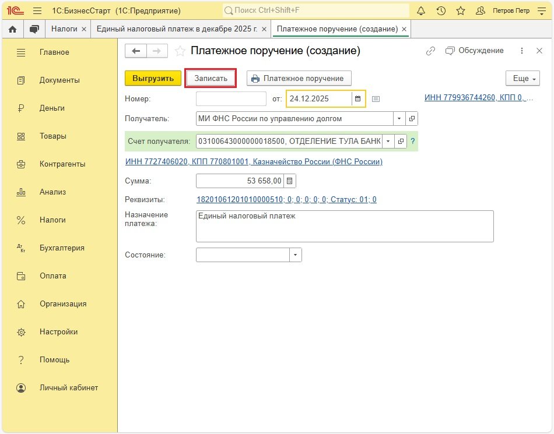Open calendar picker beside the date field

click(x=358, y=99)
